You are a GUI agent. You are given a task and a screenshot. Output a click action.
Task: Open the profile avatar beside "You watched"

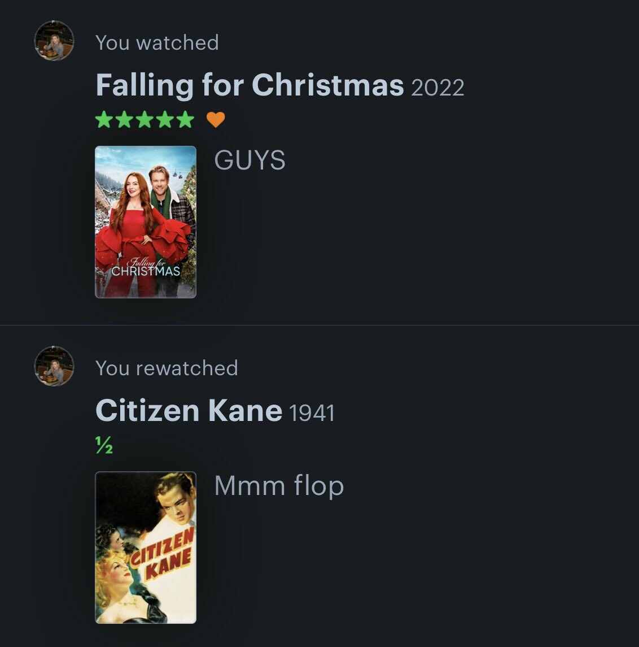coord(54,41)
